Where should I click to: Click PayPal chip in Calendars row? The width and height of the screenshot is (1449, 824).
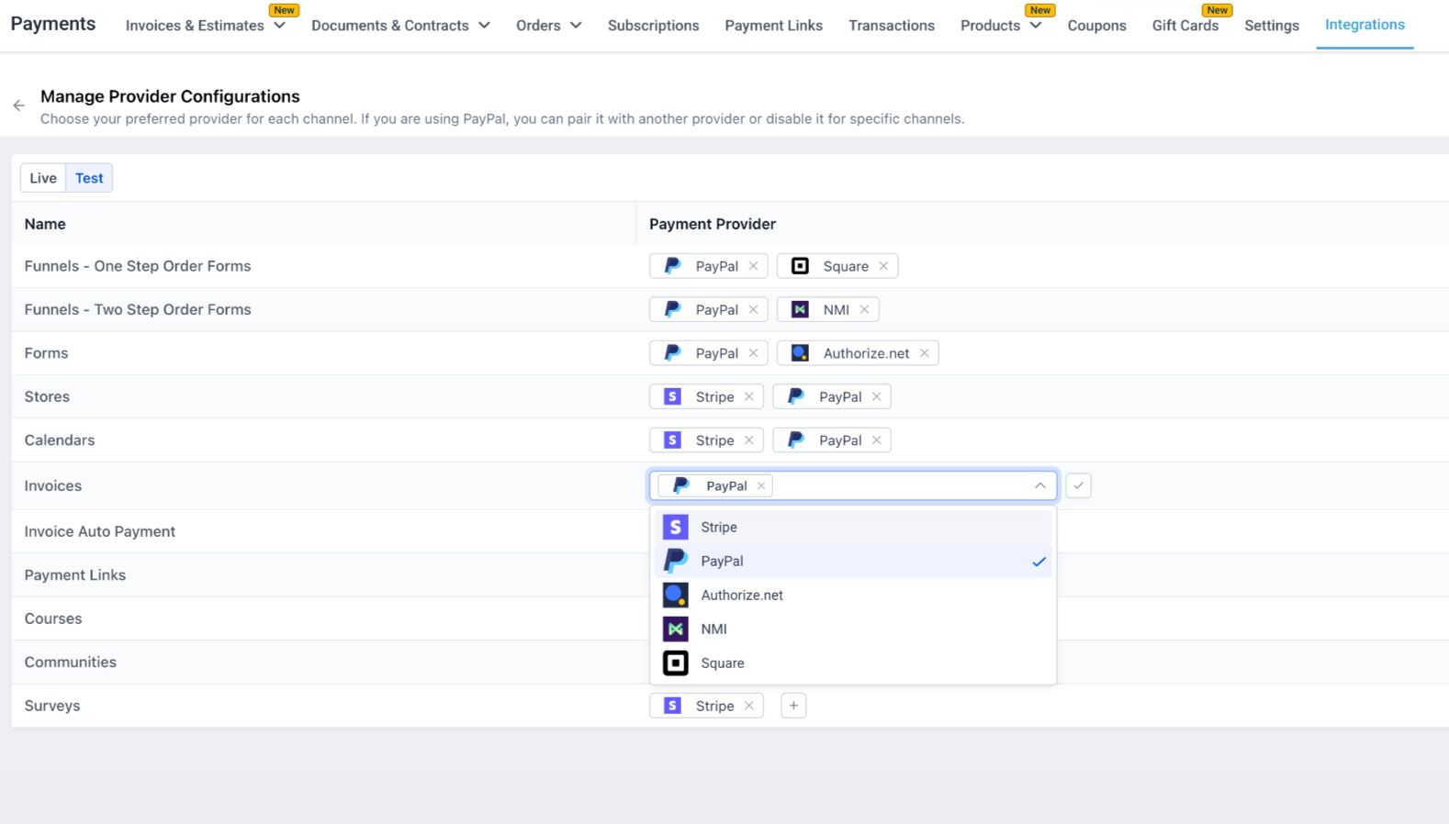(832, 440)
